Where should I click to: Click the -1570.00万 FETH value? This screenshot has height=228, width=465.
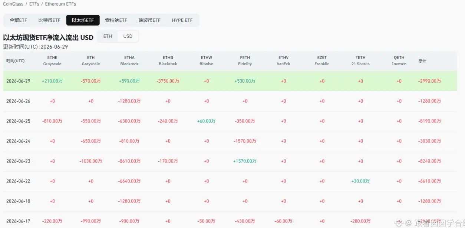pos(245,141)
